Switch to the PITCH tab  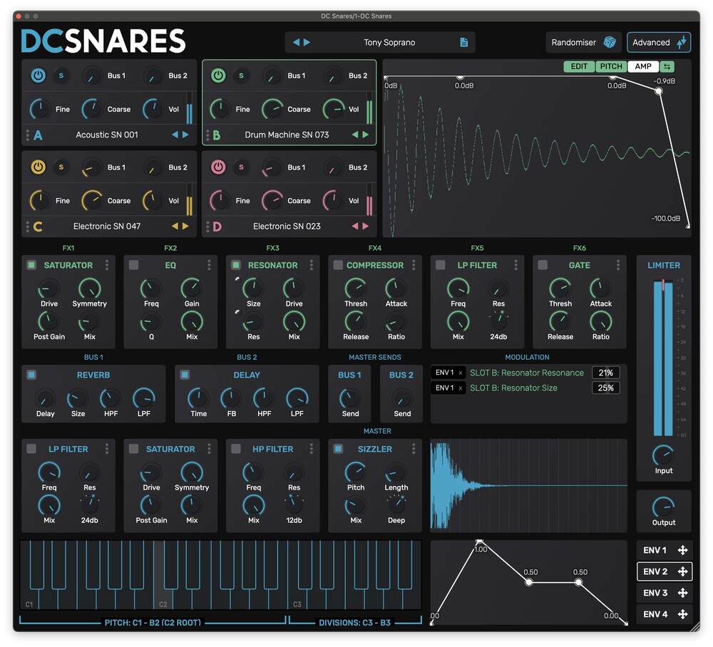click(x=611, y=66)
